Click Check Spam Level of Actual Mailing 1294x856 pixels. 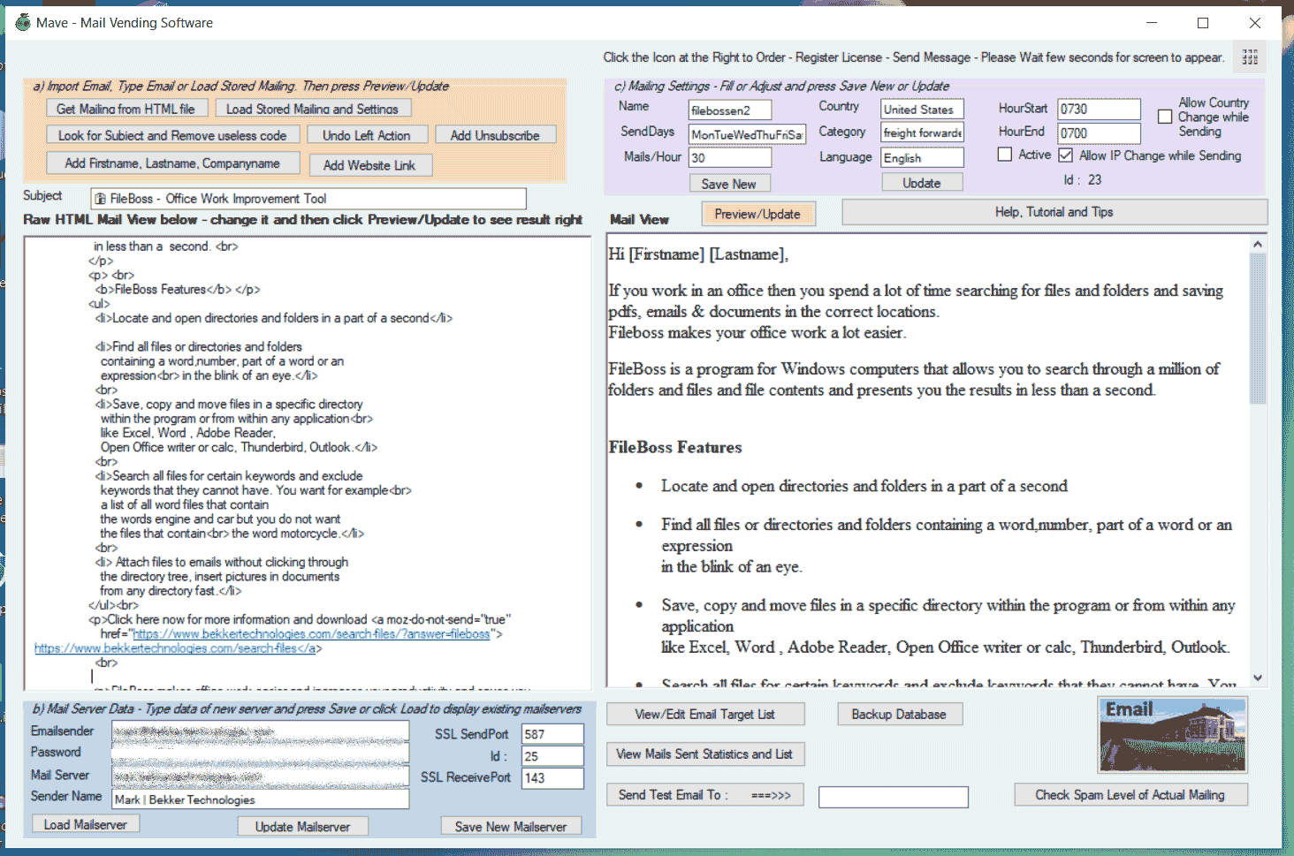tap(1130, 794)
